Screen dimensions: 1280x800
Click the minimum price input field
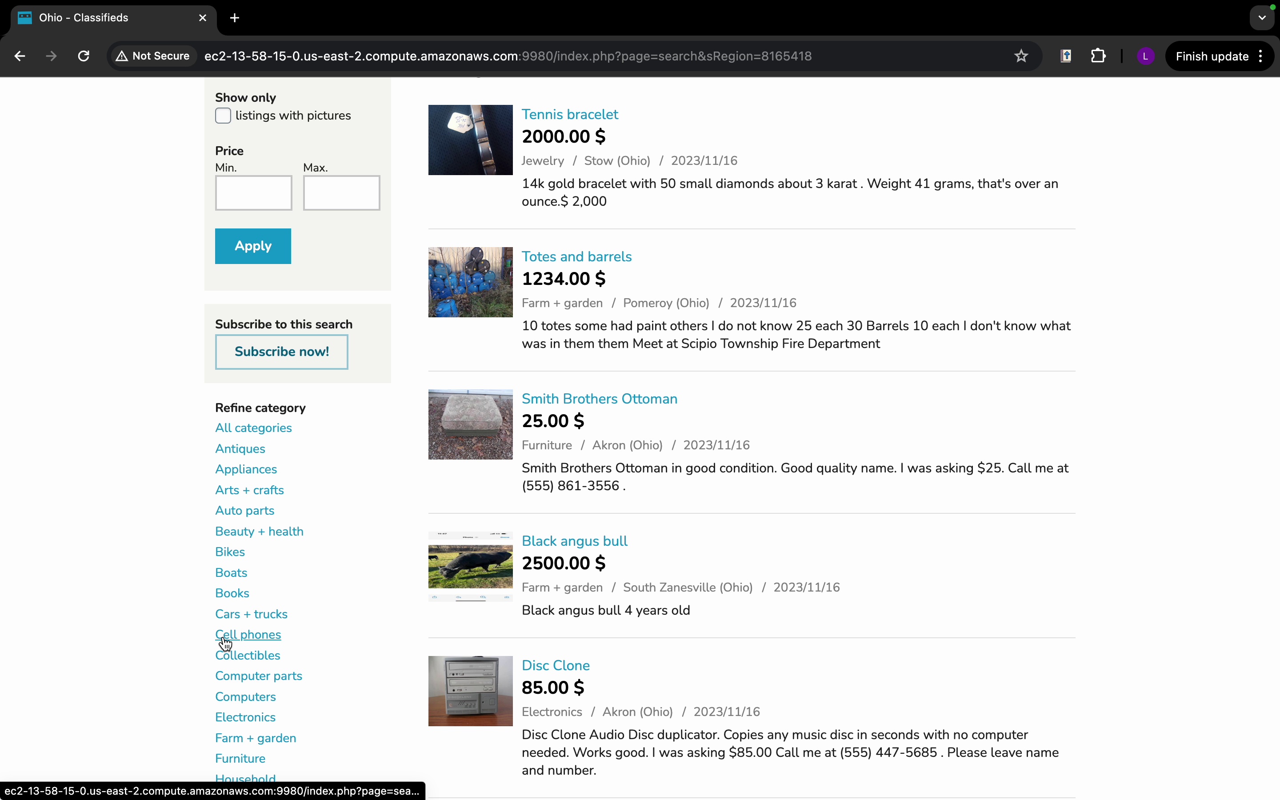click(x=253, y=193)
